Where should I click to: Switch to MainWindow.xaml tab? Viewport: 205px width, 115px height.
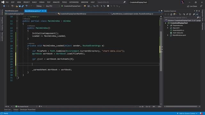pos(12,11)
